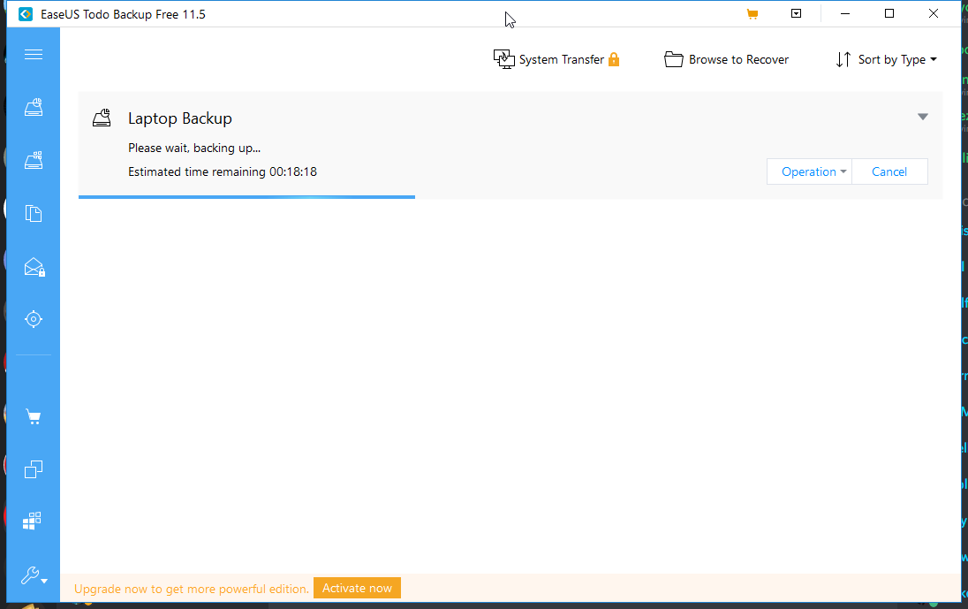
Task: Open File Backup sidebar icon
Action: point(34,213)
